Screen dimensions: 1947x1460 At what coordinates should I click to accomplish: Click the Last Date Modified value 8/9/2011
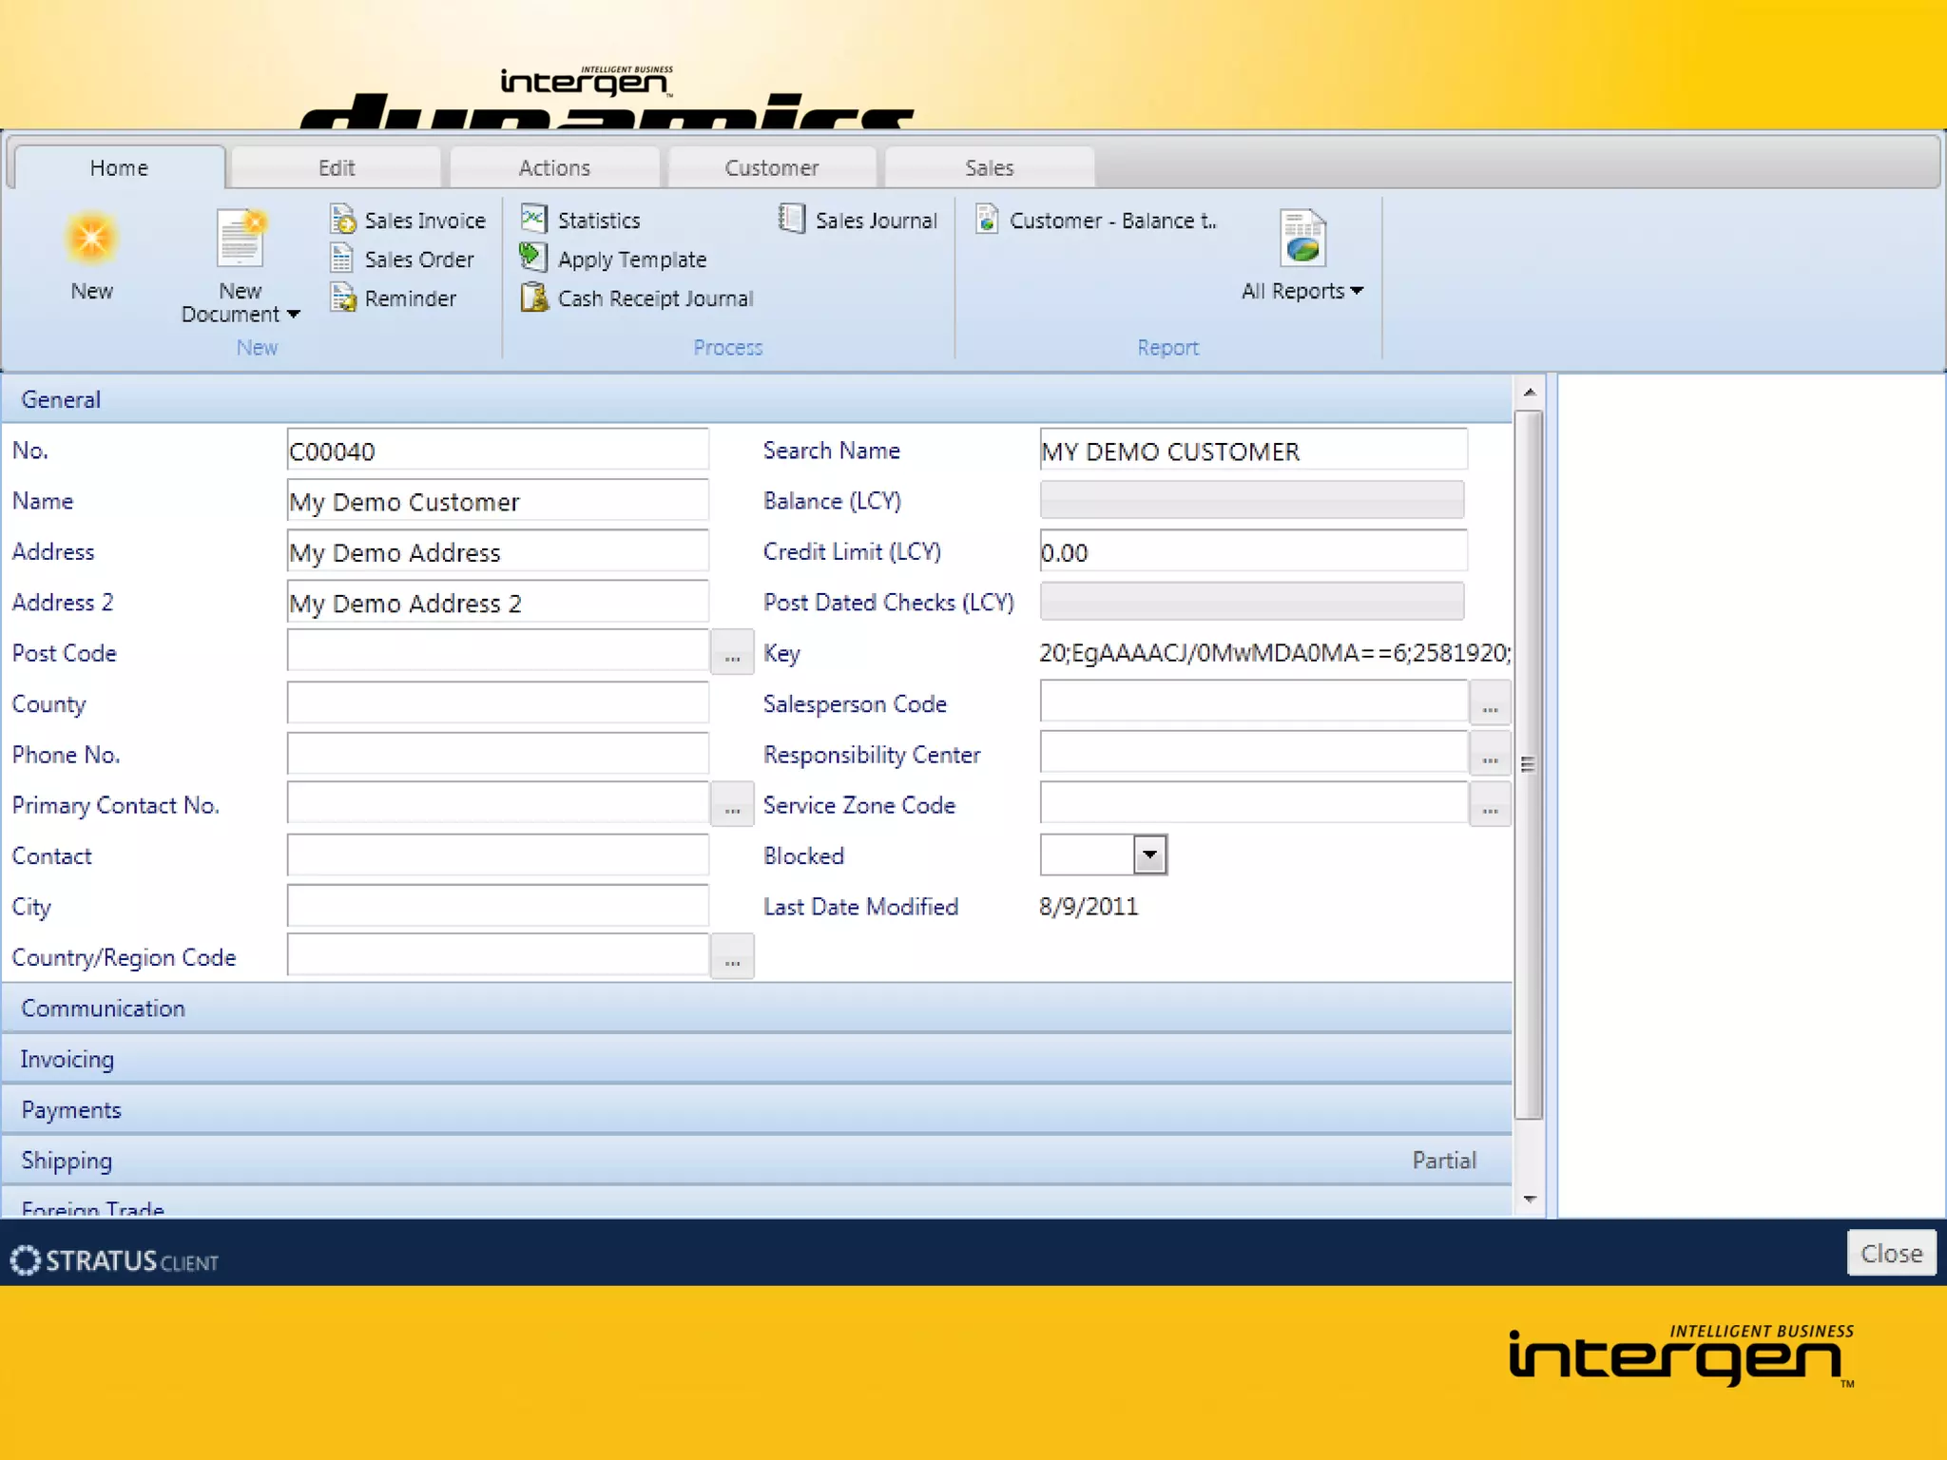pos(1089,907)
